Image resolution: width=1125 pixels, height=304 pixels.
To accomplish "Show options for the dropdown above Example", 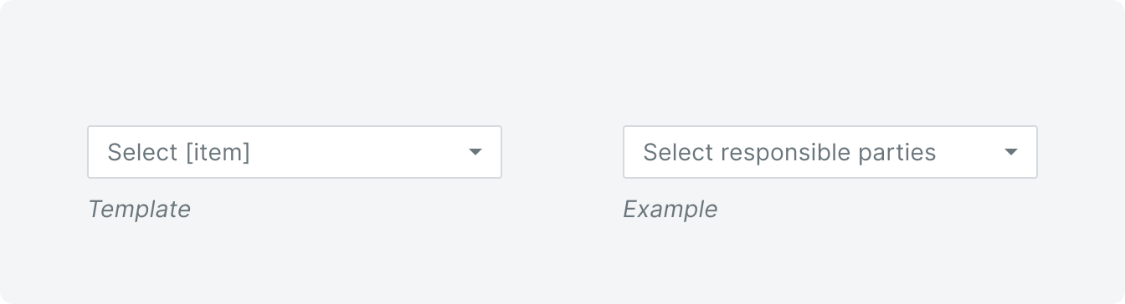I will tap(830, 152).
